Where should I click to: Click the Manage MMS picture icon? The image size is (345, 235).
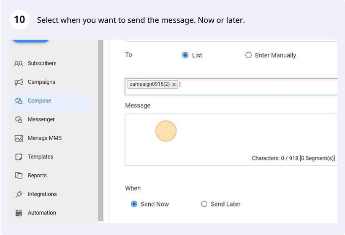(19, 138)
